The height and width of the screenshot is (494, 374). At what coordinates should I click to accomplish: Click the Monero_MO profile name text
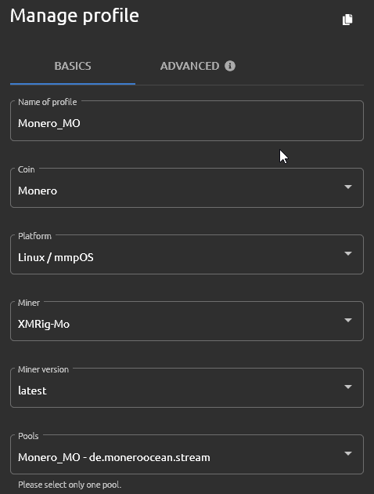point(49,123)
